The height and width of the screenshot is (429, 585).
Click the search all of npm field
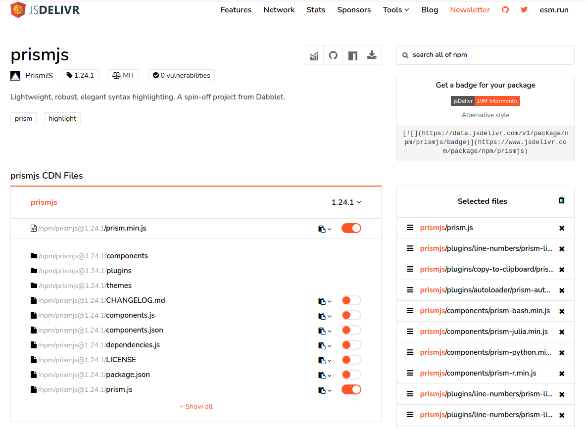(x=486, y=55)
